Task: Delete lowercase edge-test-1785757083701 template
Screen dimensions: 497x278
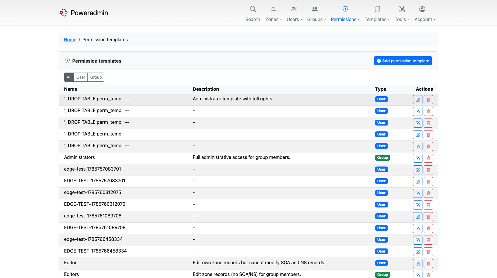Action: pyautogui.click(x=428, y=170)
